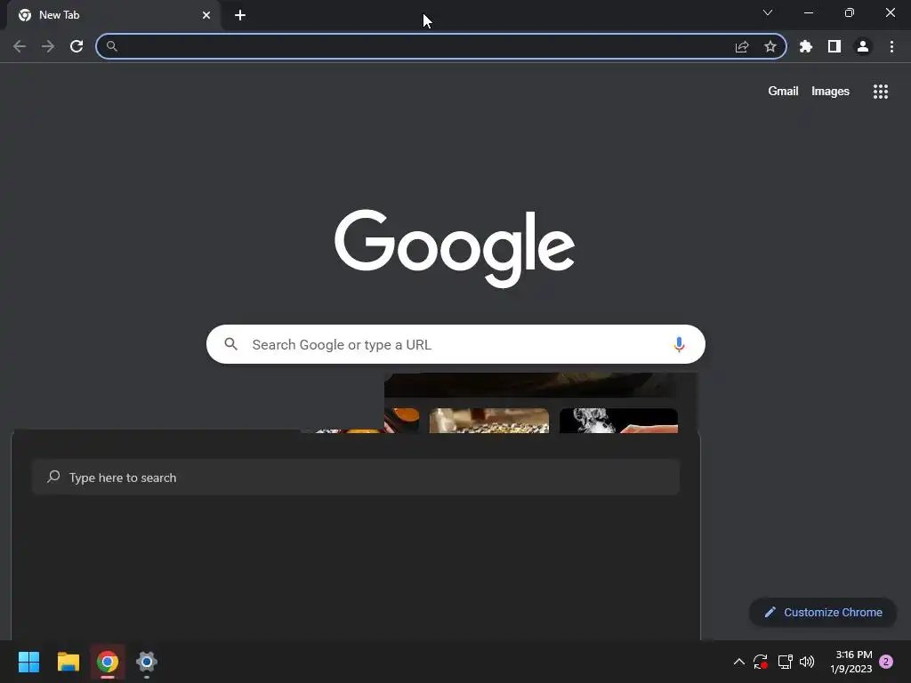The image size is (911, 683).
Task: Open the network tray icon
Action: coord(785,662)
